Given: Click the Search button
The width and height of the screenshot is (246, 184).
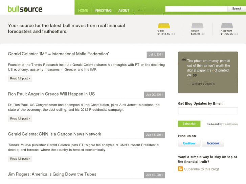Looking at the screenshot, I should pyautogui.click(x=237, y=9).
